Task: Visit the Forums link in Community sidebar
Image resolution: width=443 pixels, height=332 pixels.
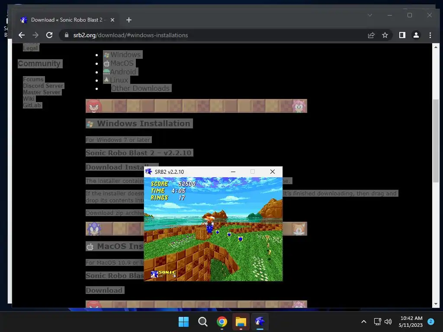Action: point(33,80)
